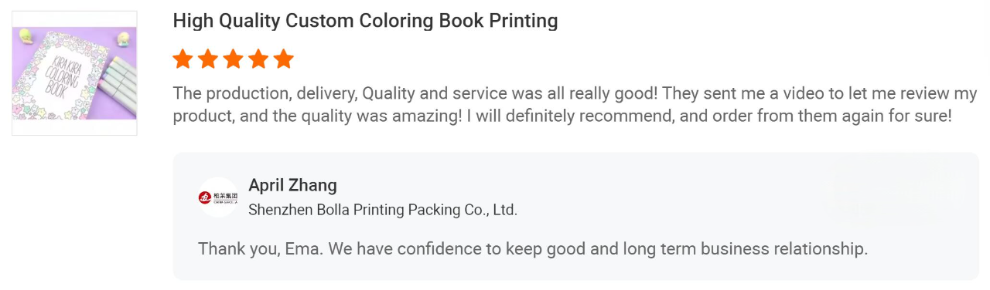Open High Quality Custom Coloring Book Printing title
Screen dimensions: 990x290
point(365,21)
